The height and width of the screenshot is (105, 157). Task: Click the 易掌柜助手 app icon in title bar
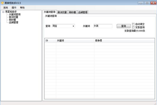2,3
